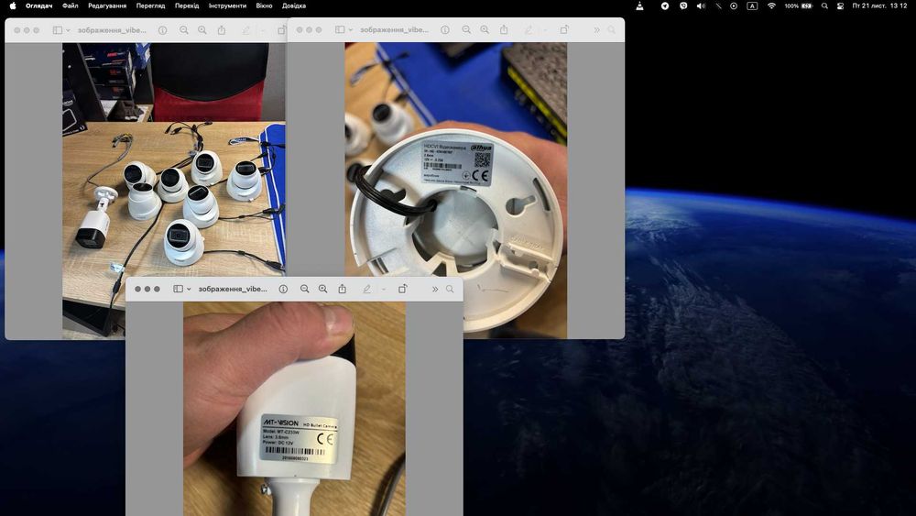Enable Markup pen in the Dahua label window
The image size is (916, 516).
[529, 29]
